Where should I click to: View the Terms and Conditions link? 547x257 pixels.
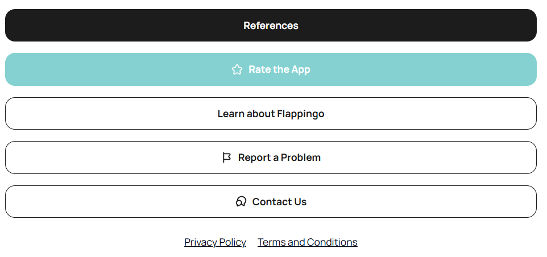(307, 242)
